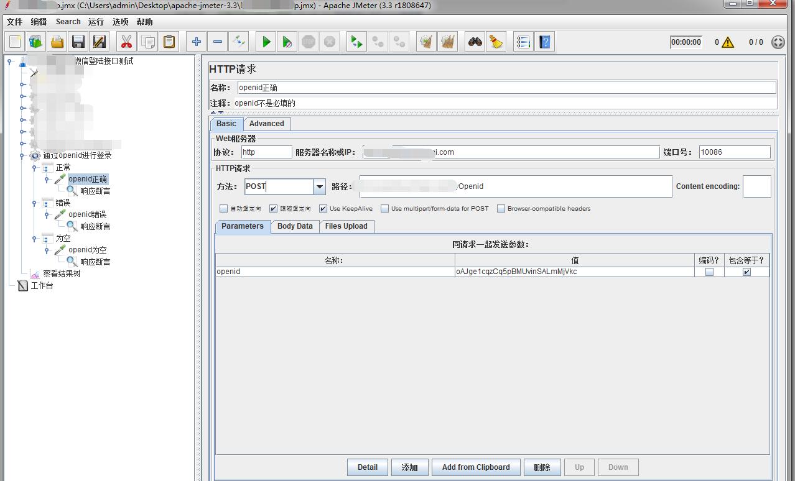Click the Clear All results icon
Viewport: 795px width, 481px height.
447,42
